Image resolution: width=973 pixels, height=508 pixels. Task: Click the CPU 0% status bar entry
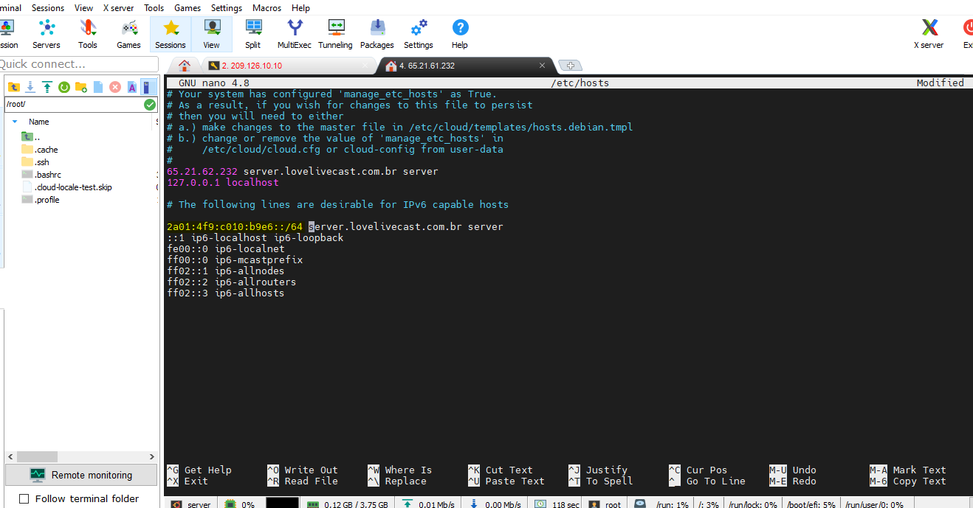241,504
